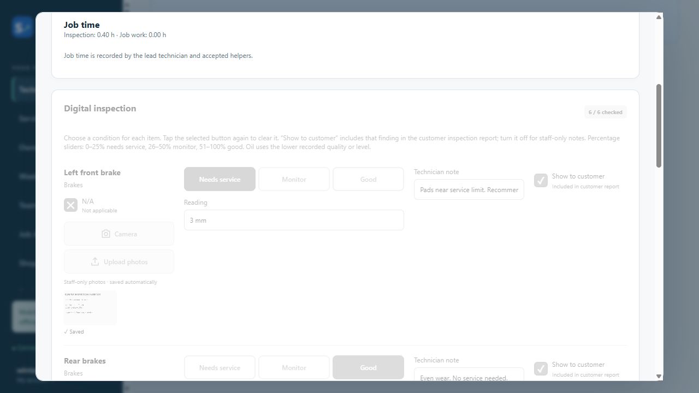699x393 pixels.
Task: Select Good for Left front brake
Action: [368, 179]
